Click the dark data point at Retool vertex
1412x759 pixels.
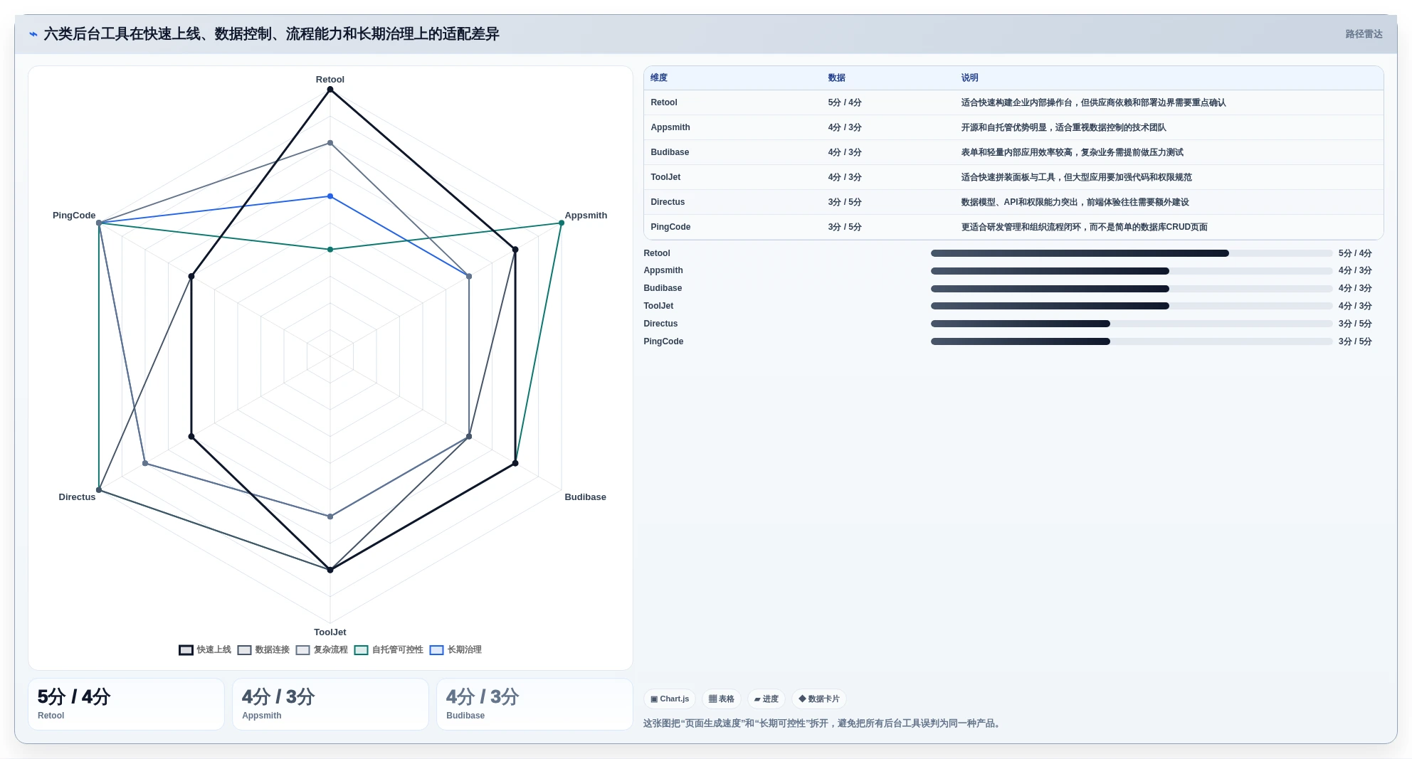330,90
